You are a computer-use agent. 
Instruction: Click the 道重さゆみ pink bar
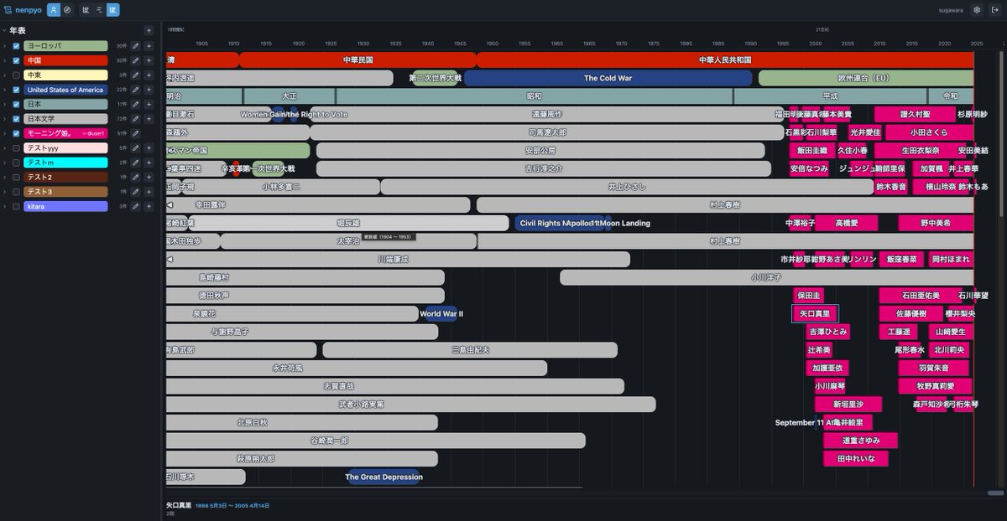click(x=861, y=441)
